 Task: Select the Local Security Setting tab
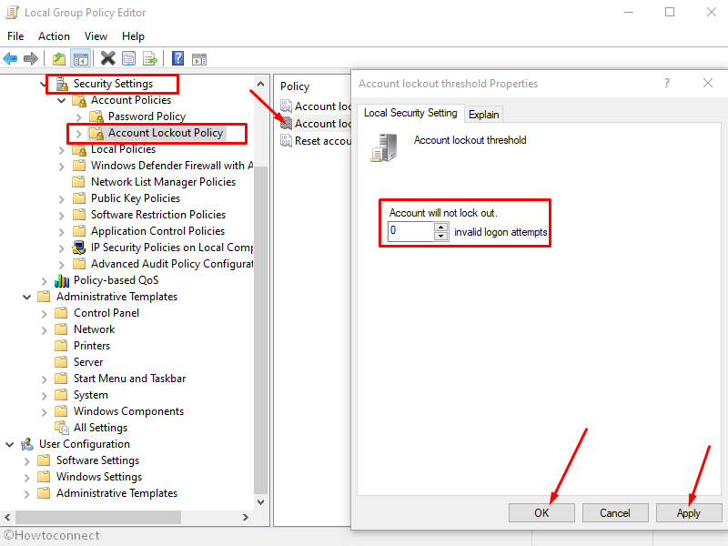(x=410, y=113)
